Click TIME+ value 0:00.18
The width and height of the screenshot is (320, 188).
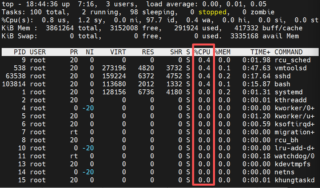[x=256, y=156]
